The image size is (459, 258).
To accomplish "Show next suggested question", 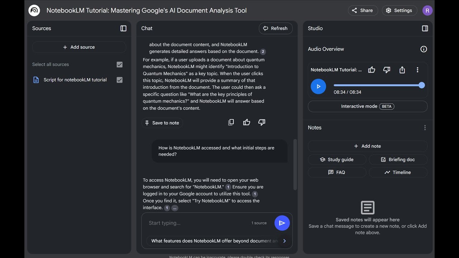I will [284, 241].
